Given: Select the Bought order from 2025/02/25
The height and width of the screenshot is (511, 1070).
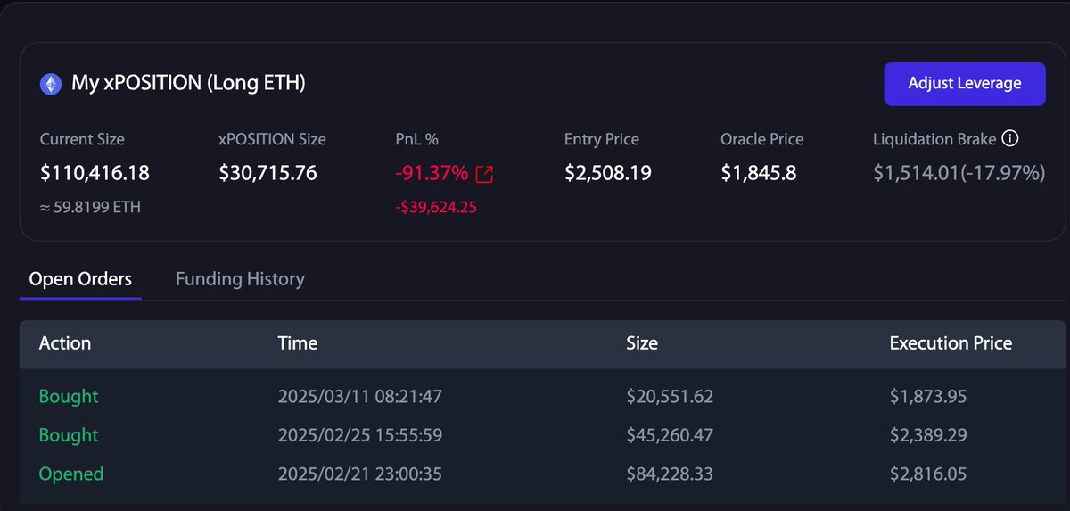Looking at the screenshot, I should (x=69, y=435).
